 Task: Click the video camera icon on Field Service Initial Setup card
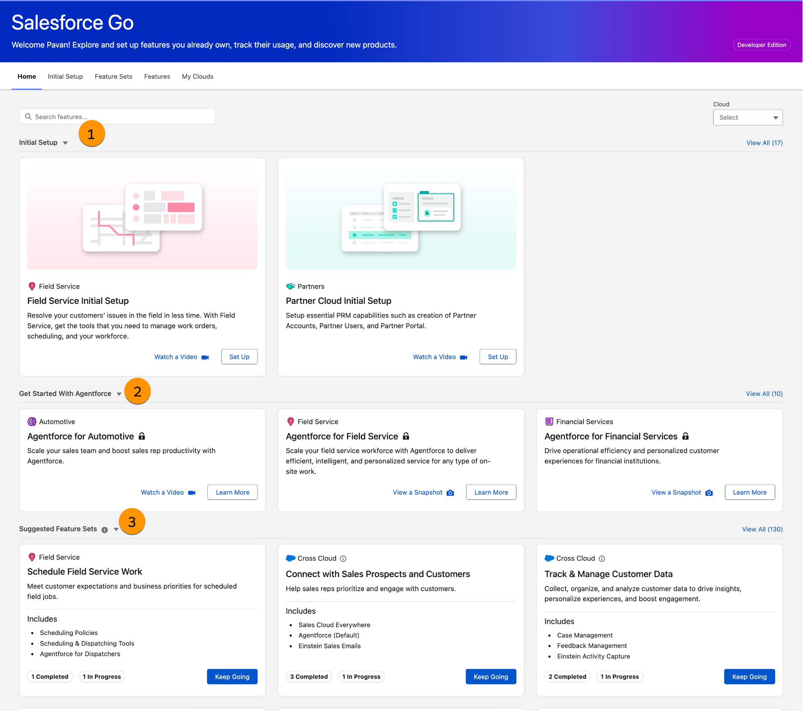[x=205, y=357]
